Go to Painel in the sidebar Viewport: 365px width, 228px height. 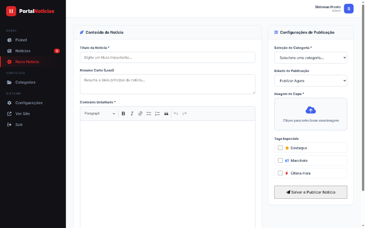[33, 40]
